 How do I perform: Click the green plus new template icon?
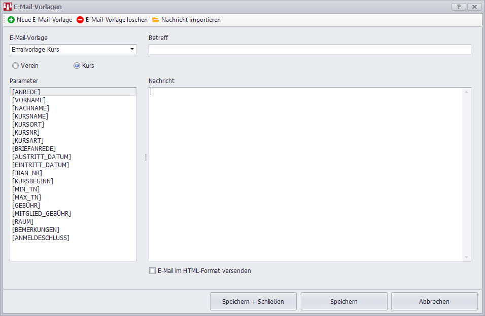click(x=11, y=20)
